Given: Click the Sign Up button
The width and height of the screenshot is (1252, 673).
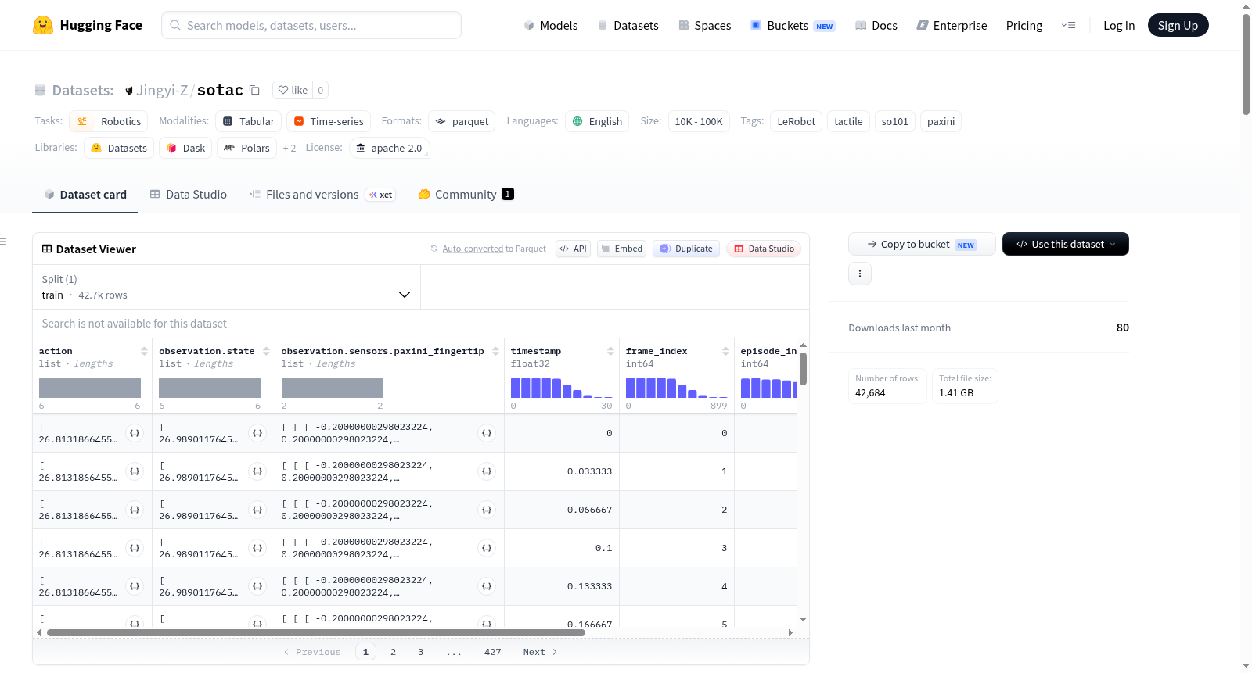Looking at the screenshot, I should (1178, 25).
